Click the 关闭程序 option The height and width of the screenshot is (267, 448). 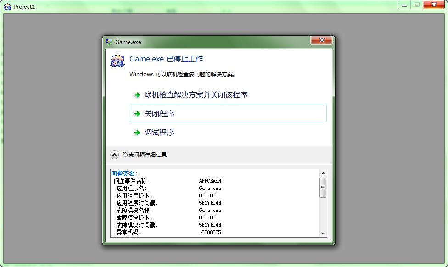(x=228, y=113)
